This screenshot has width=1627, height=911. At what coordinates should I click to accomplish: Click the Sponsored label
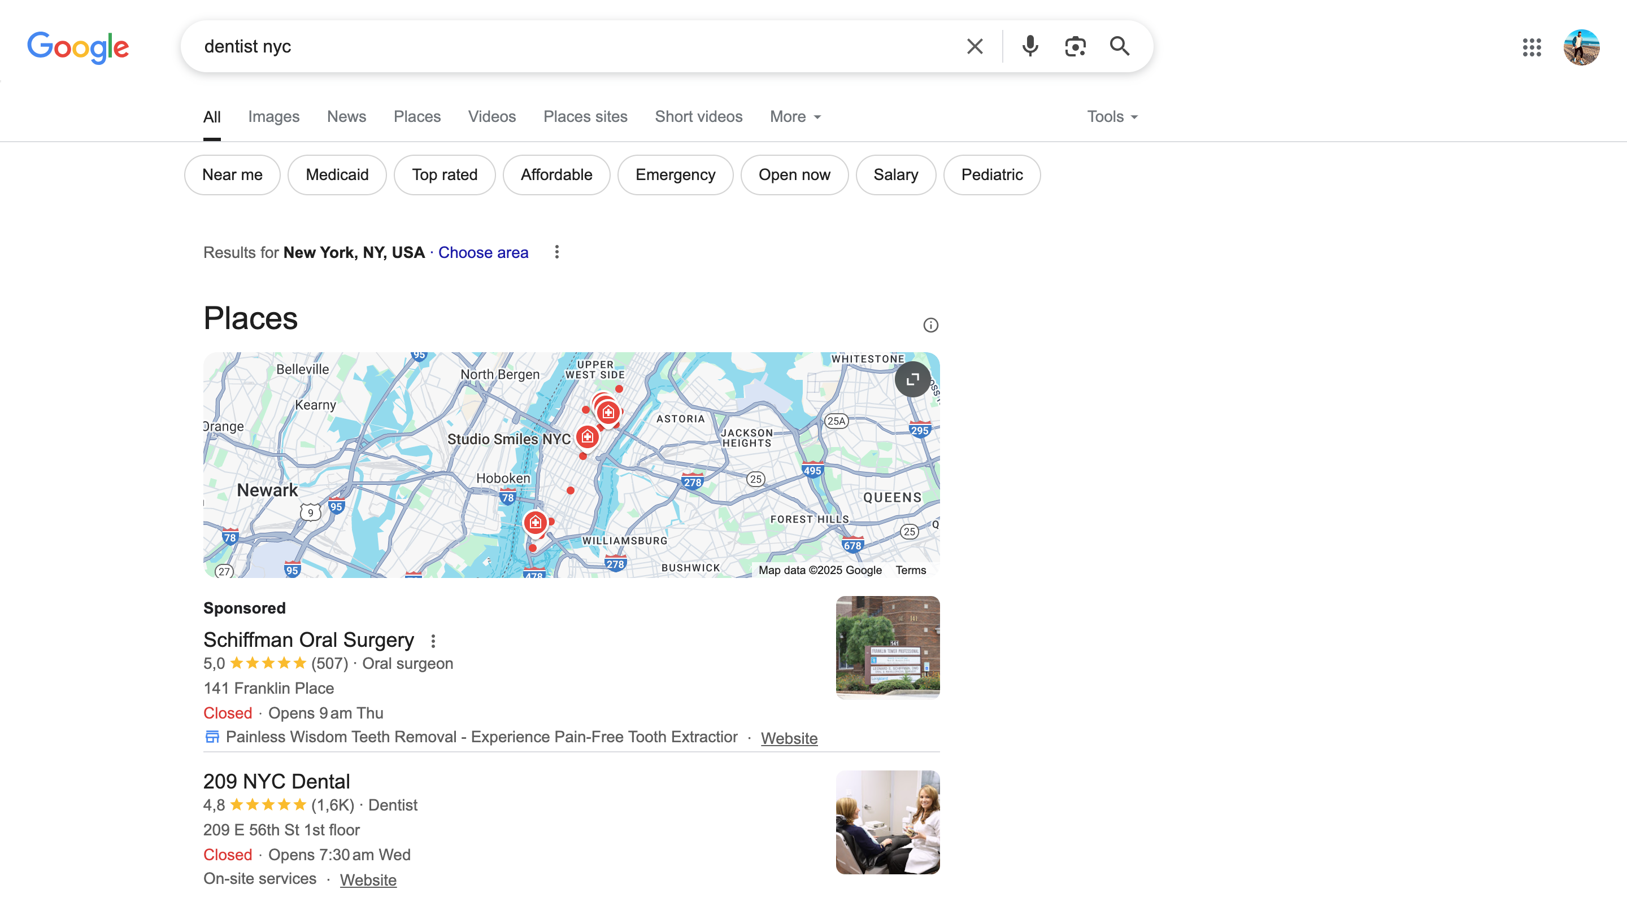point(245,608)
